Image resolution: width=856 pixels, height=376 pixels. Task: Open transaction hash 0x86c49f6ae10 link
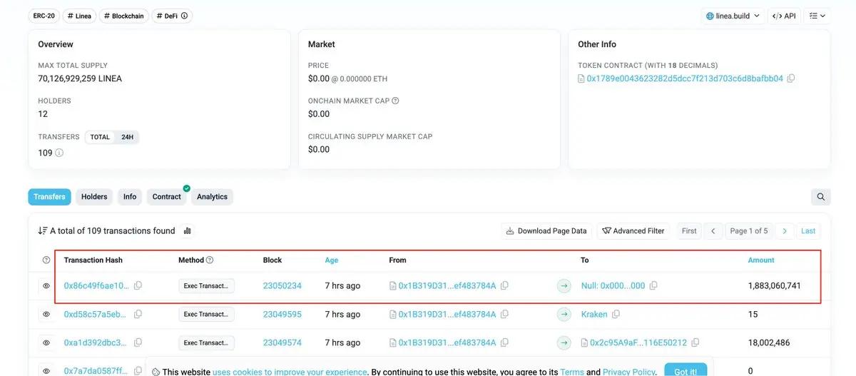click(97, 285)
